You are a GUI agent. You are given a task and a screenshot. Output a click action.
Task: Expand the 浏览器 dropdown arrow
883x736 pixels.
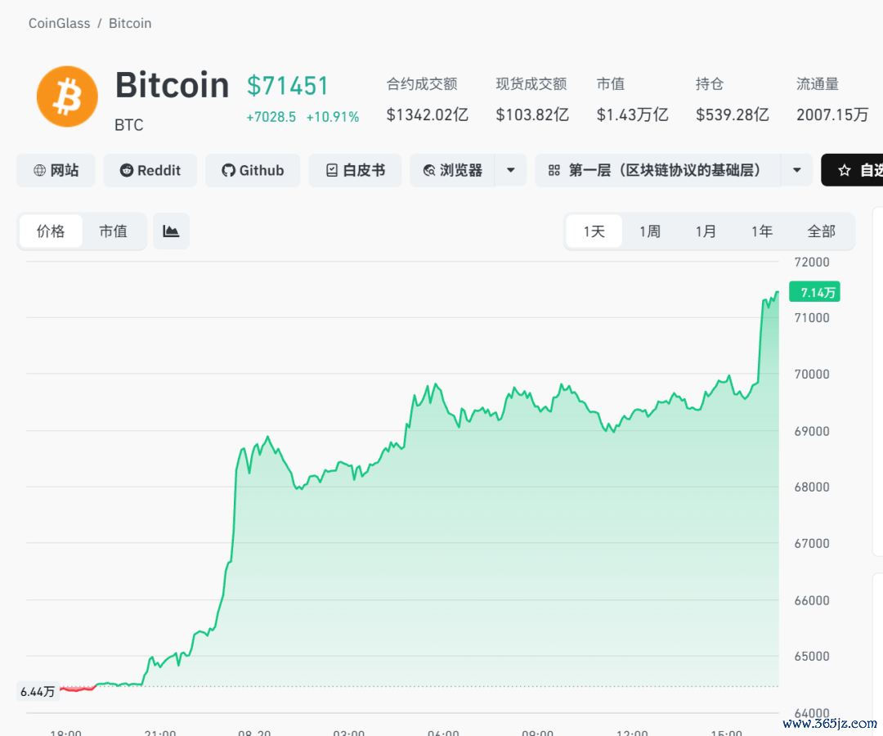point(511,170)
